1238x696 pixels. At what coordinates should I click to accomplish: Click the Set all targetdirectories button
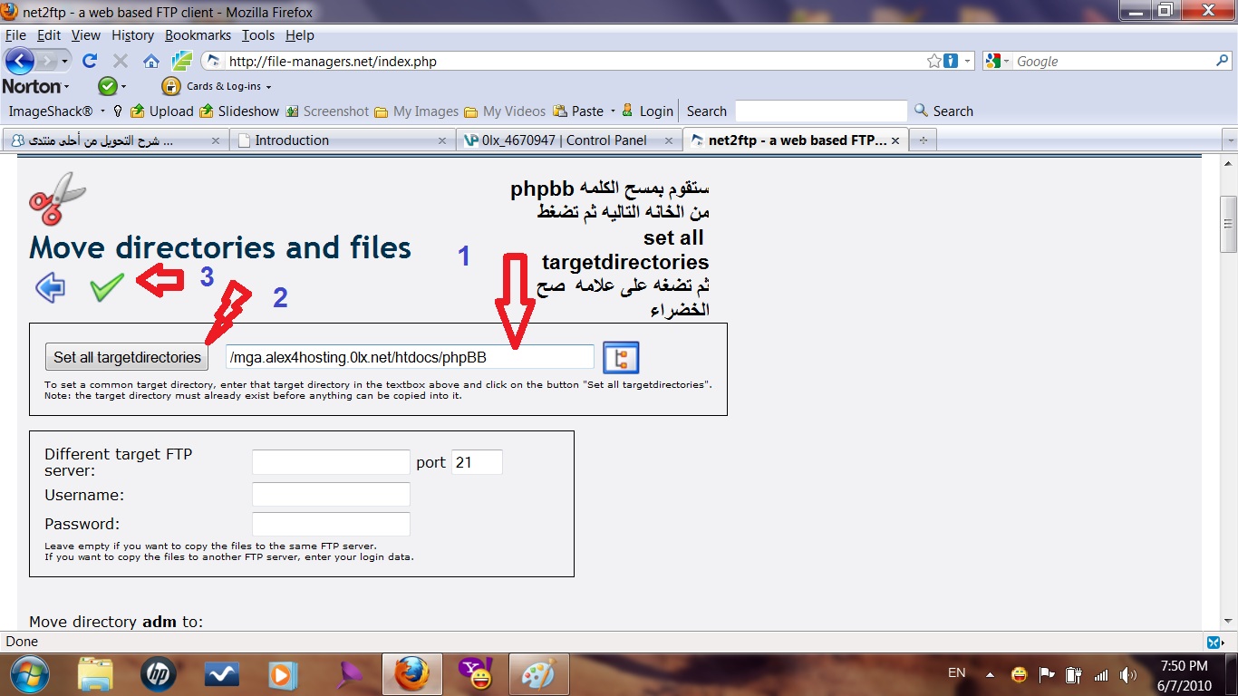(x=127, y=357)
